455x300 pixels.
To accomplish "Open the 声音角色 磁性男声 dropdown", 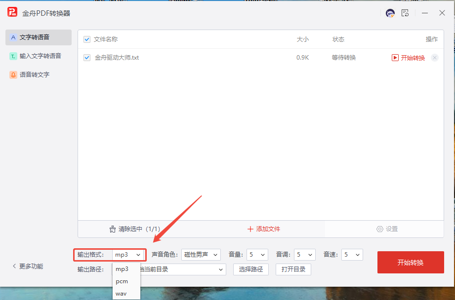I will [201, 255].
